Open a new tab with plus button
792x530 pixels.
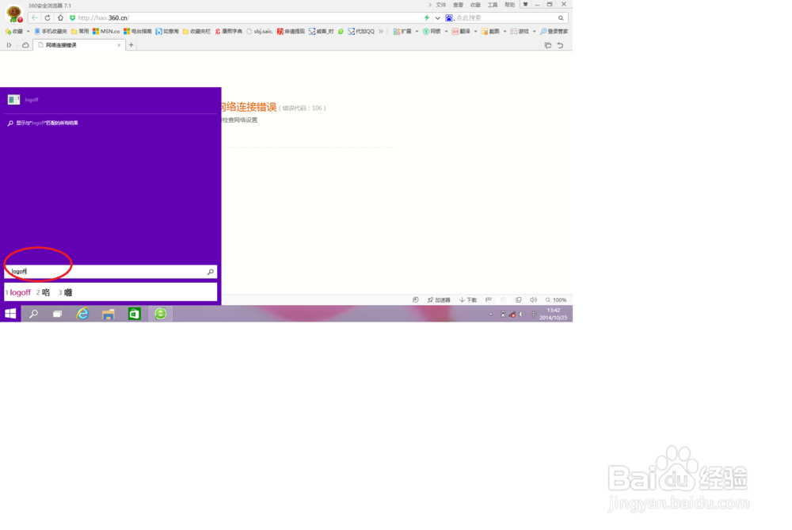[131, 45]
